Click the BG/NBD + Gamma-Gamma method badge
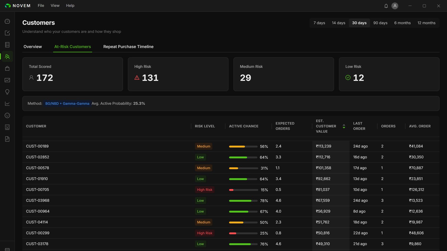 click(67, 103)
